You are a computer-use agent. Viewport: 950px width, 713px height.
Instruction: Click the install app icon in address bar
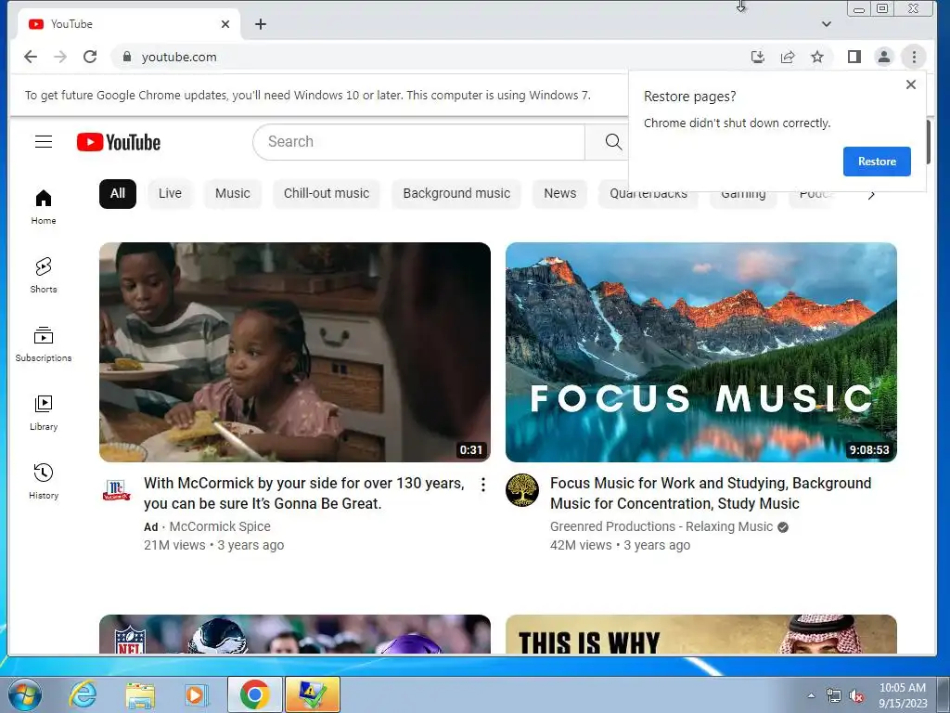pyautogui.click(x=757, y=57)
